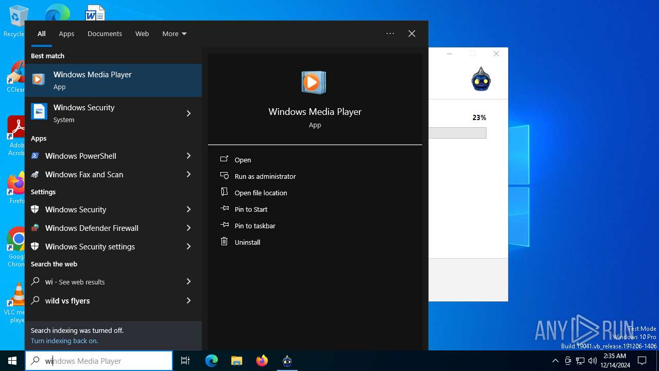Image resolution: width=659 pixels, height=371 pixels.
Task: Open File Explorer from taskbar
Action: 236,361
